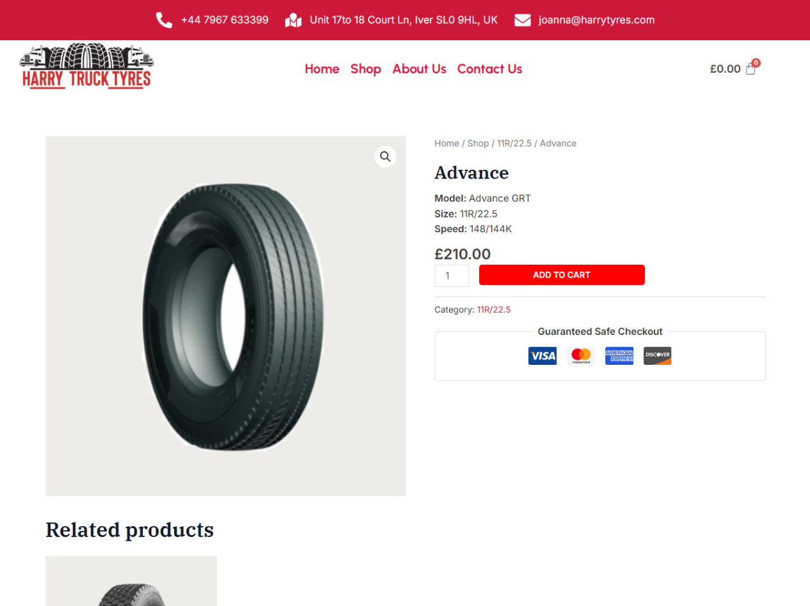Click the American Express icon
The height and width of the screenshot is (606, 810).
point(619,356)
